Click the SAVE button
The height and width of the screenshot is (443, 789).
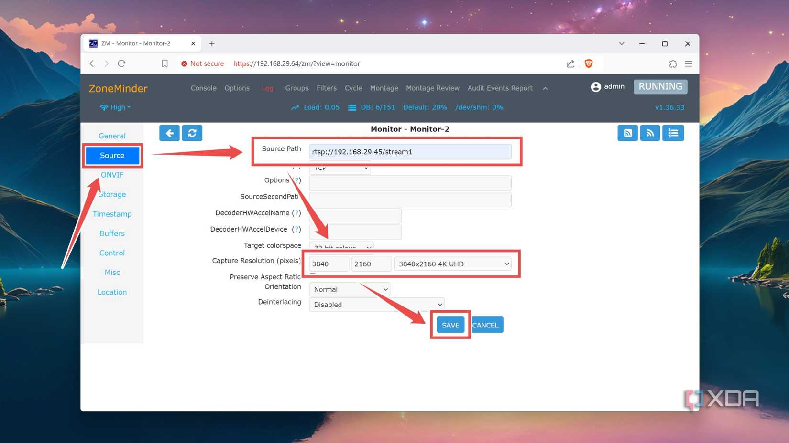click(x=450, y=325)
